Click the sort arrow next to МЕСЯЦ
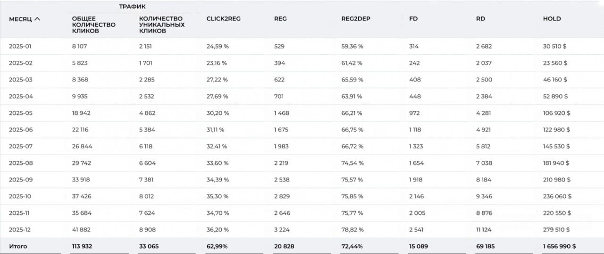 (37, 19)
